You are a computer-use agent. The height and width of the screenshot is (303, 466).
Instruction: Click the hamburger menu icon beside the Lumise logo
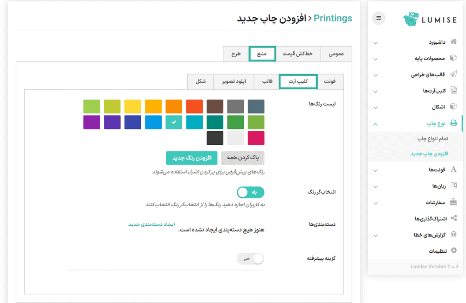pyautogui.click(x=378, y=19)
